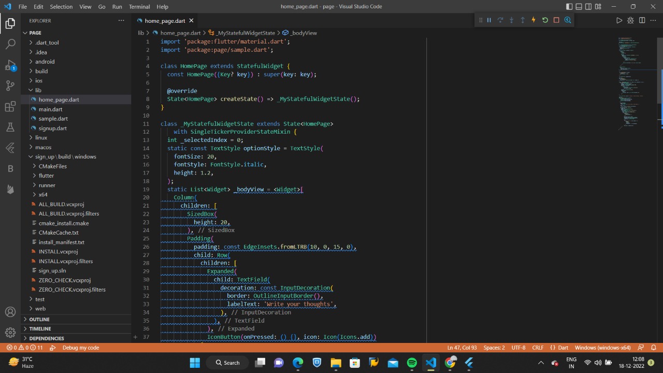This screenshot has height=373, width=663.
Task: Open Source Control panel
Action: (10, 85)
